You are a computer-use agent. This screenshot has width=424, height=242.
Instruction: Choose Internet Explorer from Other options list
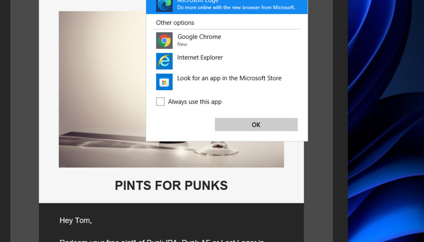(x=200, y=57)
